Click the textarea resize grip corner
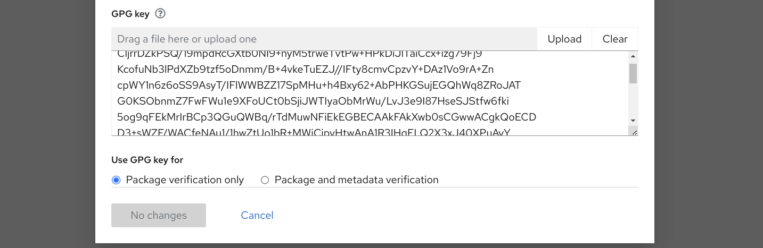The height and width of the screenshot is (248, 763). 634,131
